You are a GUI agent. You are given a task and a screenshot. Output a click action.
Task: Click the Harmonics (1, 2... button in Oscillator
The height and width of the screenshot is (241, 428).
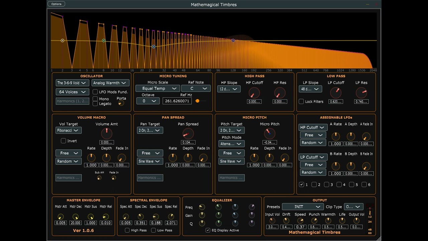coord(72,101)
